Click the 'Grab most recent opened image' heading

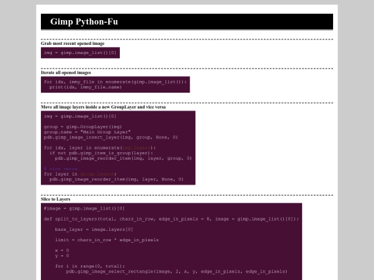coord(73,44)
